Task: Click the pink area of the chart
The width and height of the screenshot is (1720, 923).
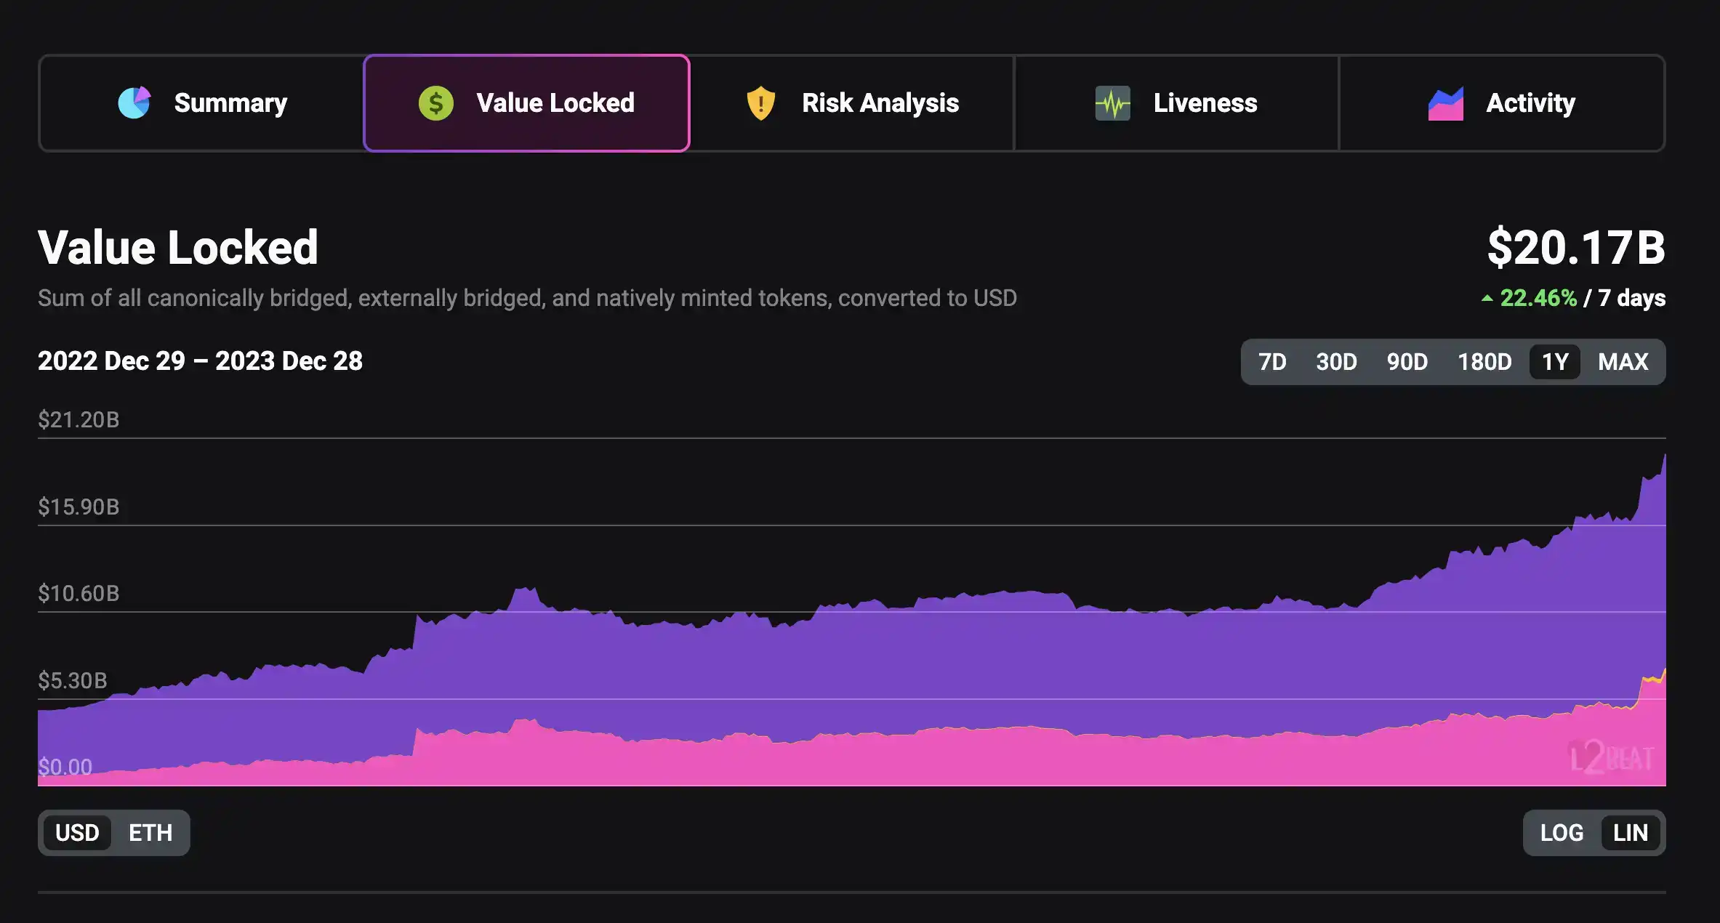Action: point(872,759)
